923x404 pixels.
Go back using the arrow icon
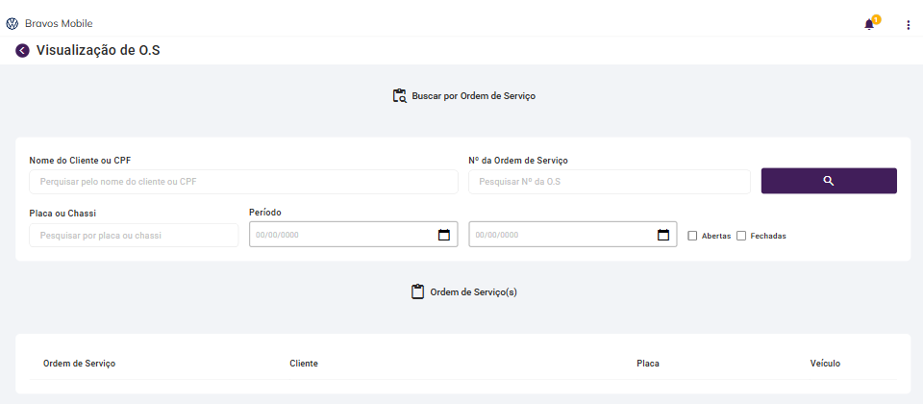(x=23, y=51)
